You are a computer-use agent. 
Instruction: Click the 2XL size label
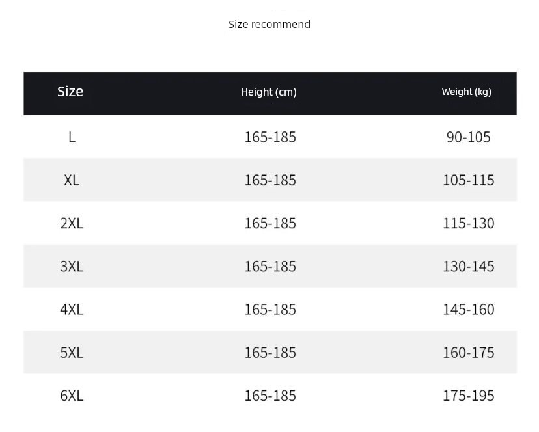tap(72, 223)
